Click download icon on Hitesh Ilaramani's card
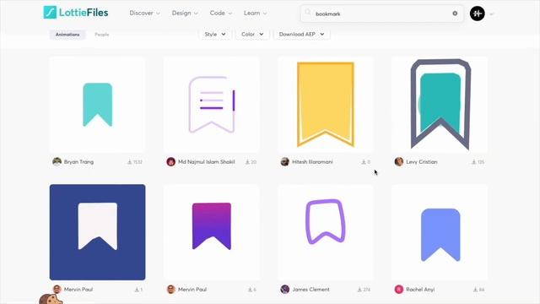Screen dimensions: 540x304 click(x=364, y=161)
